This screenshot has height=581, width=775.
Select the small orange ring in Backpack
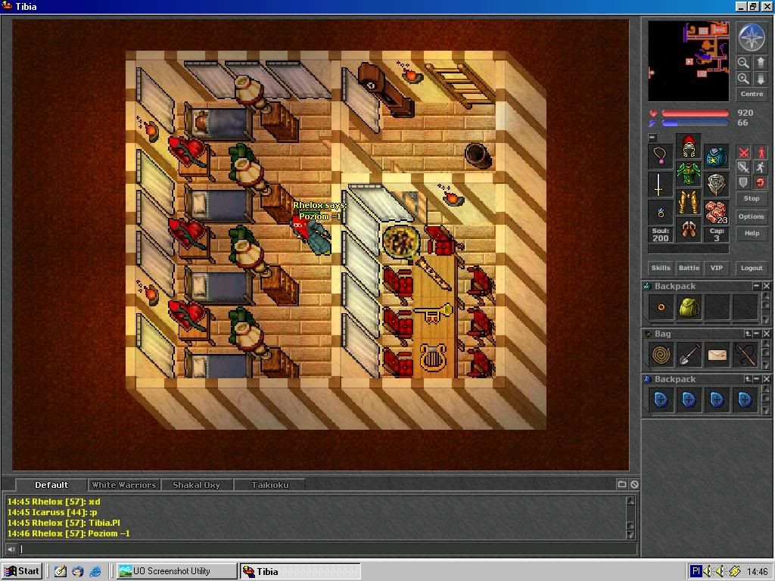click(661, 307)
